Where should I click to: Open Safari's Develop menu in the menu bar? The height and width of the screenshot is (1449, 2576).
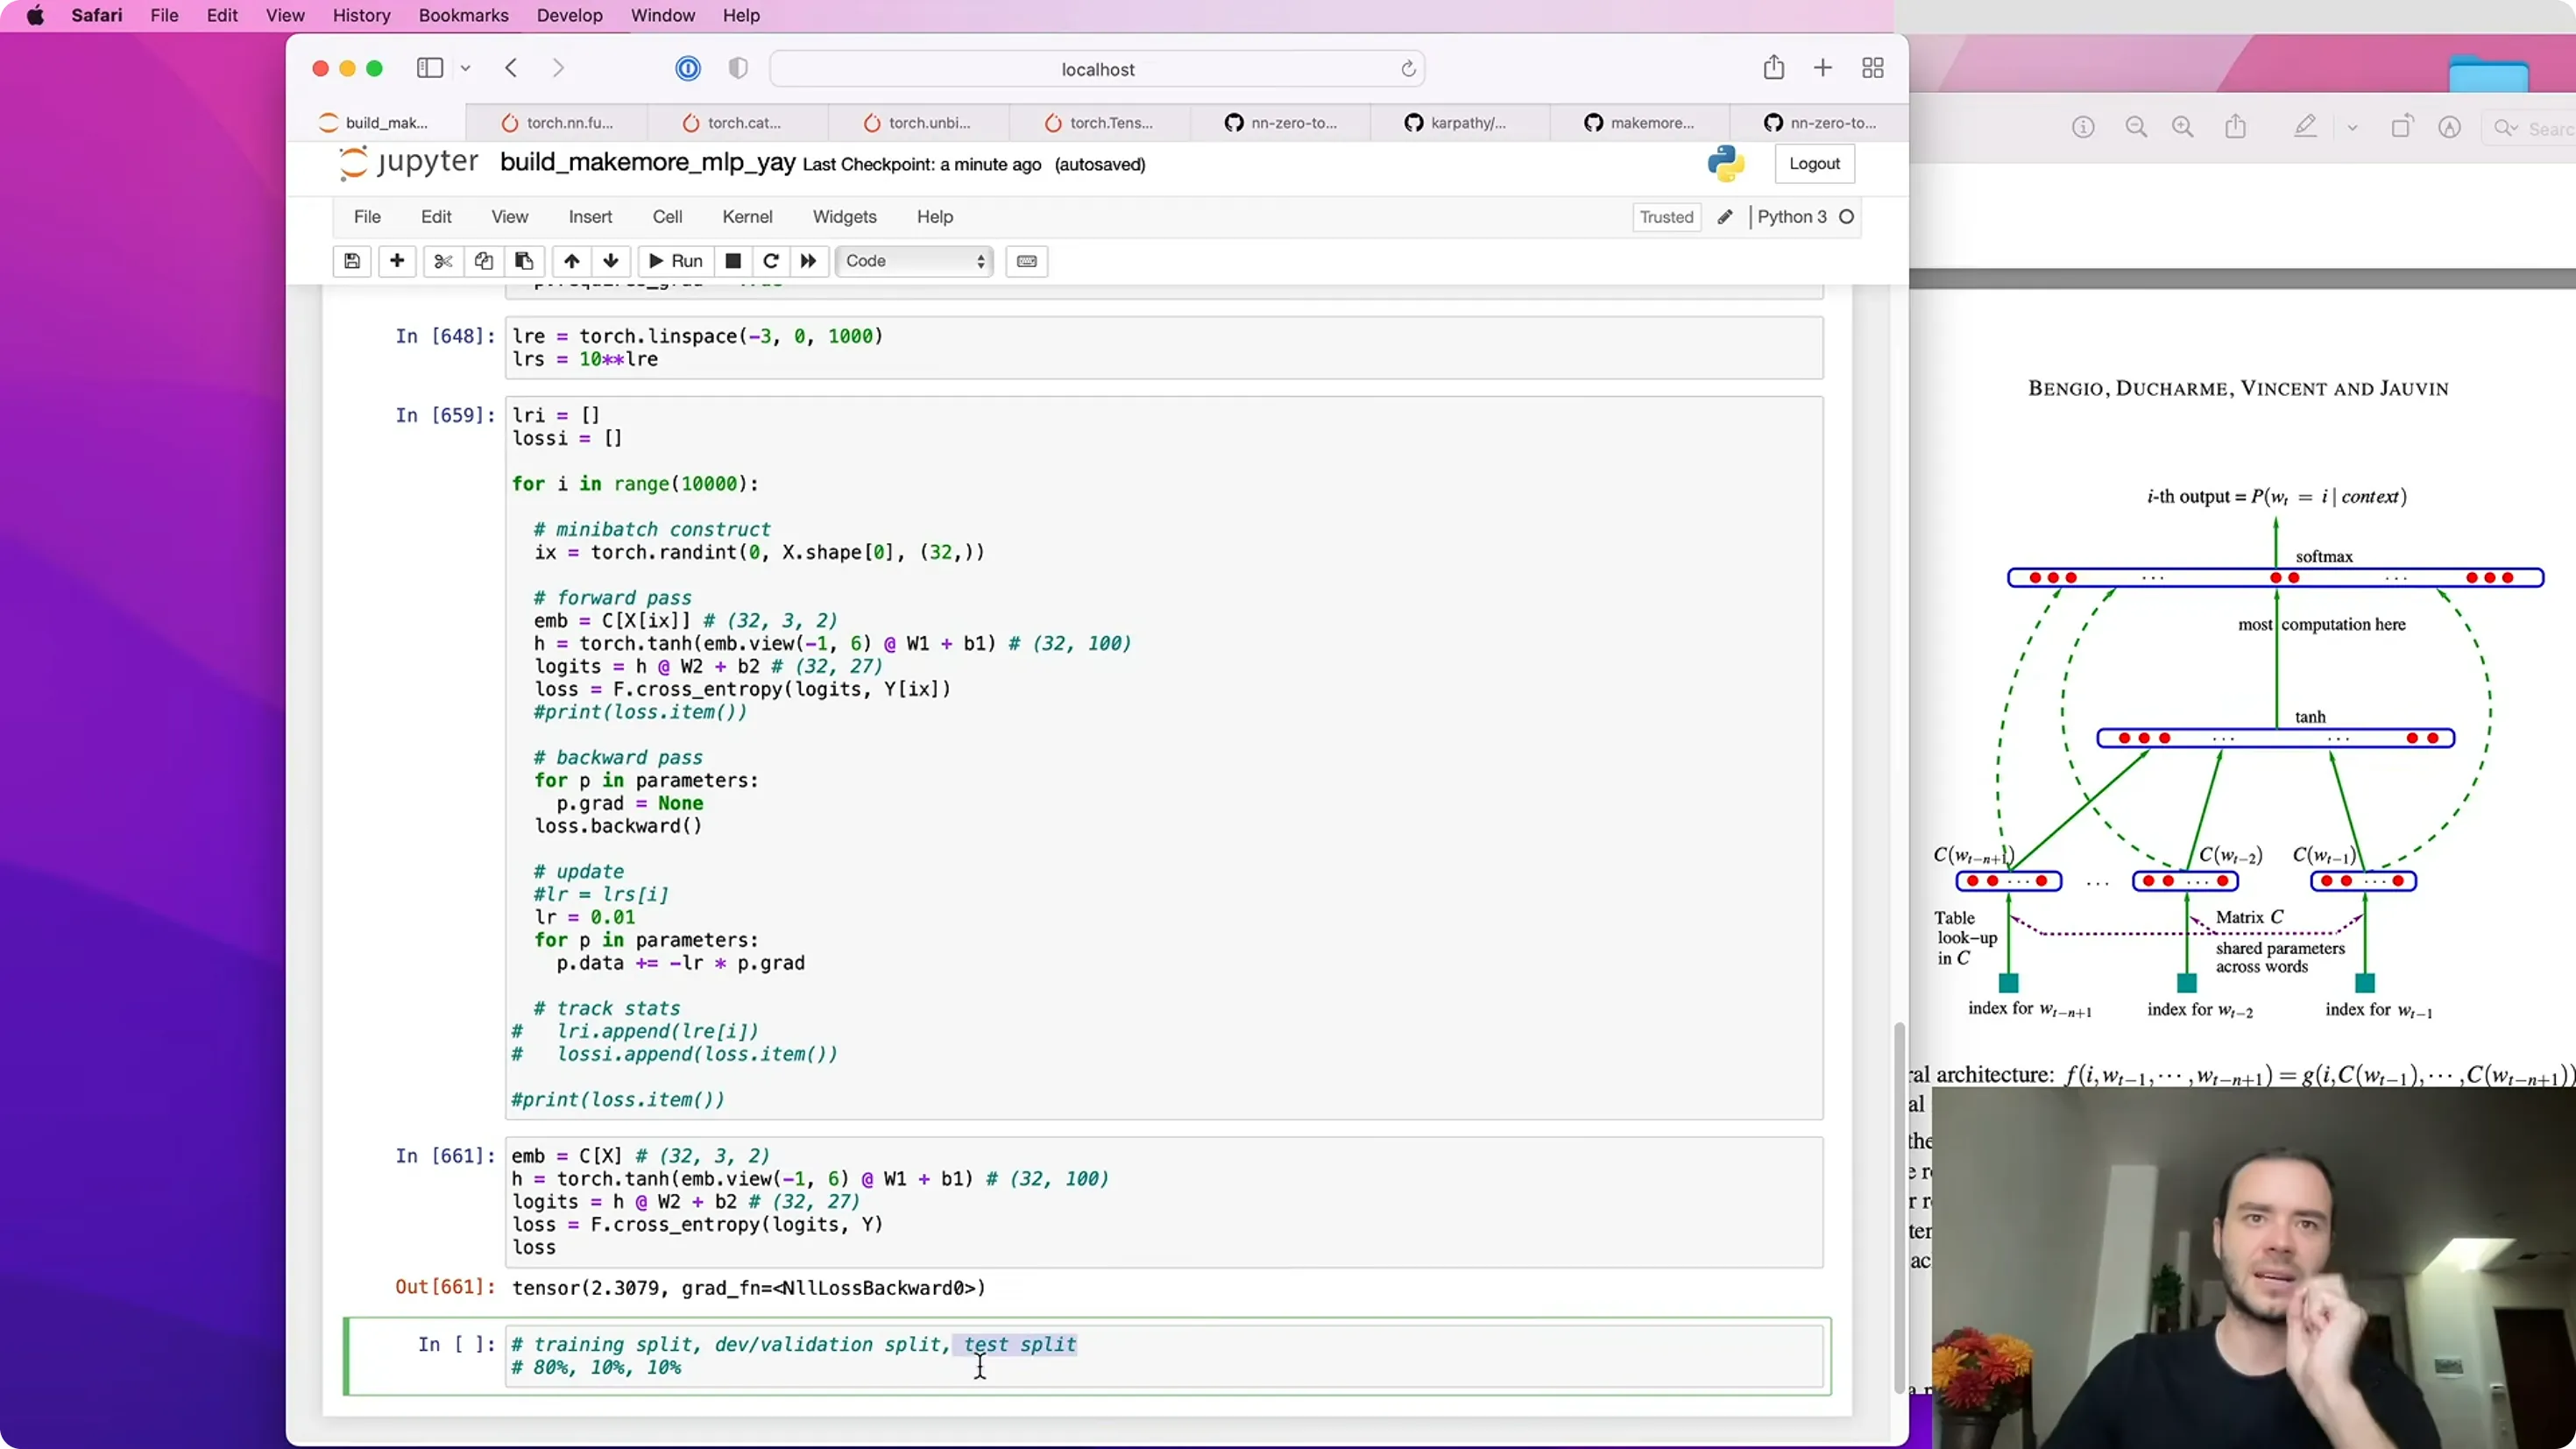click(x=569, y=15)
